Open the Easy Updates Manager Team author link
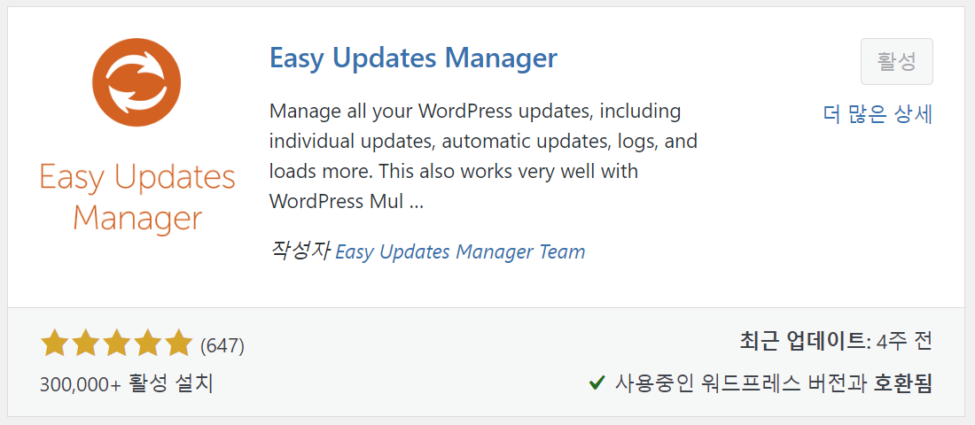 point(460,251)
